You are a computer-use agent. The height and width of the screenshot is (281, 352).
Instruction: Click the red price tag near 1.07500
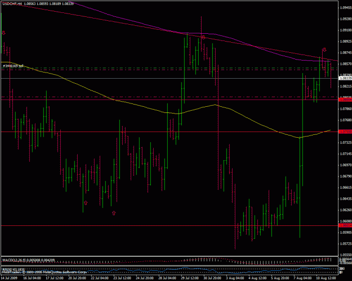click(x=345, y=132)
